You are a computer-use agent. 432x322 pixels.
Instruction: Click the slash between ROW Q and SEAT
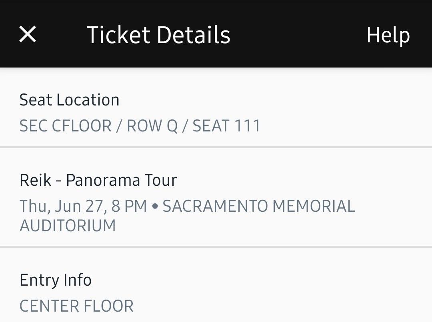(185, 126)
